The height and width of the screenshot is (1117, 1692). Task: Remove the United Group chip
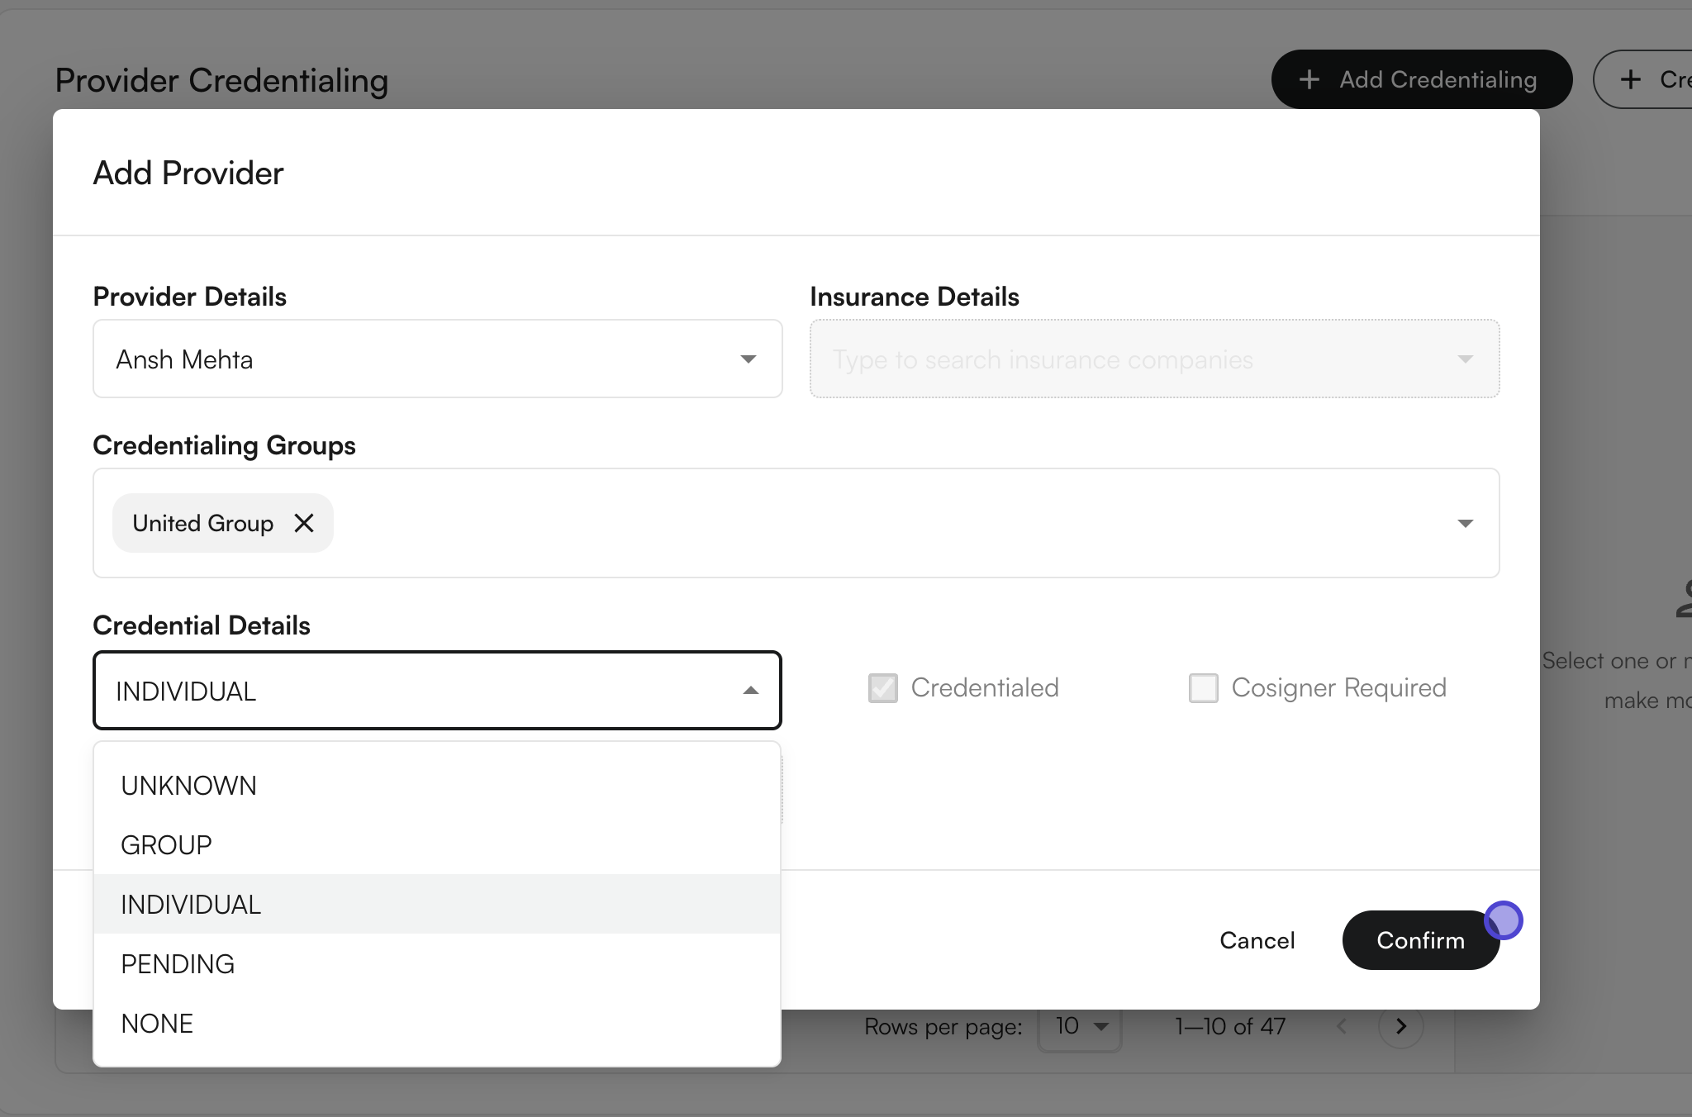(304, 523)
